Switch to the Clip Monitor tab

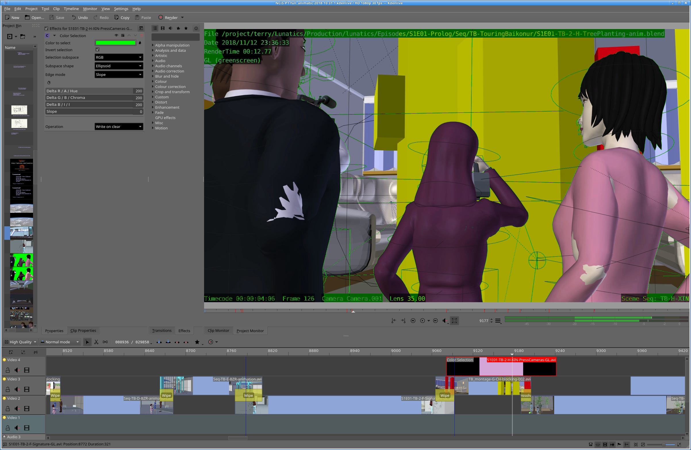pyautogui.click(x=218, y=331)
